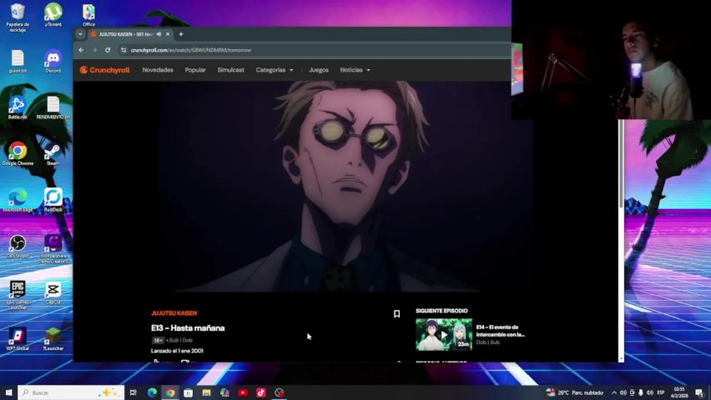Switch to Chrome in taskbar

click(170, 393)
